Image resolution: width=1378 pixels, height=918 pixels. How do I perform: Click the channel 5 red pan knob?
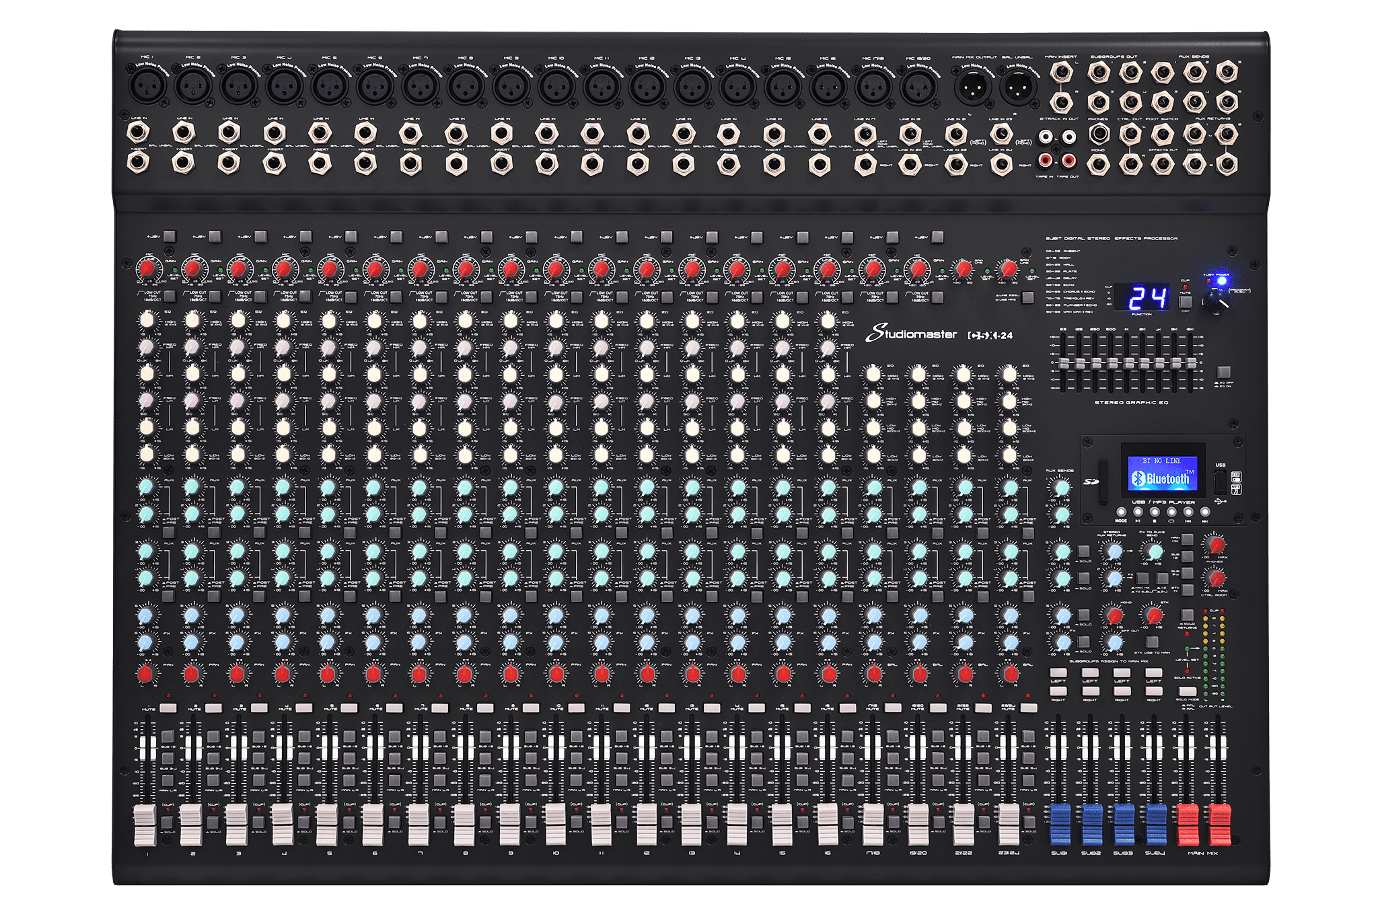(x=328, y=673)
